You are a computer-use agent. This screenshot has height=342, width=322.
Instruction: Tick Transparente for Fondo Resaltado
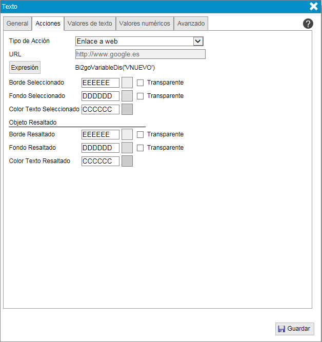[140, 148]
